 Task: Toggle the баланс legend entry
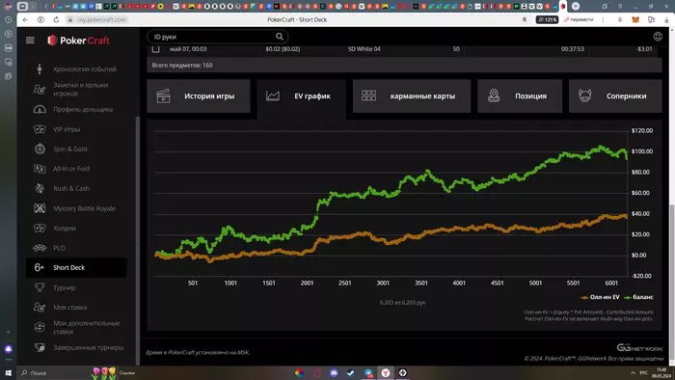pos(638,297)
